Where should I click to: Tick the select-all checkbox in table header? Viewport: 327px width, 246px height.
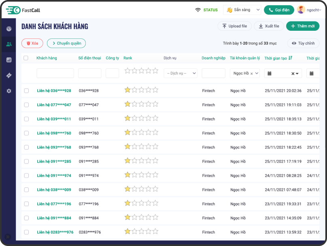point(26,58)
